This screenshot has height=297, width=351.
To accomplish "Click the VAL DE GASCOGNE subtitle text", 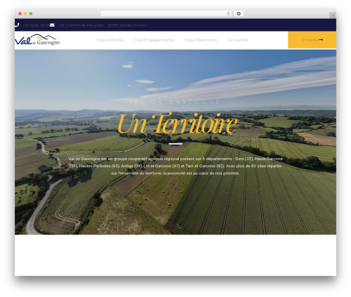I will pos(175,102).
